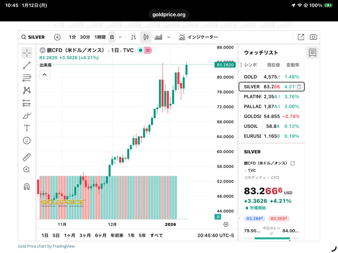The image size is (338, 253).
Task: Select PLATINUM row in the watchlist
Action: [271, 97]
